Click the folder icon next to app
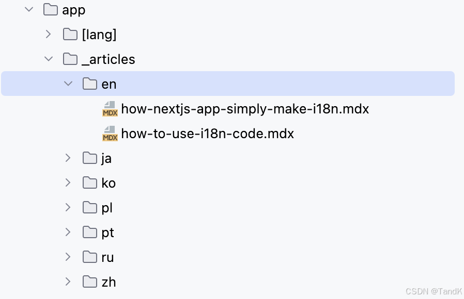 point(50,9)
